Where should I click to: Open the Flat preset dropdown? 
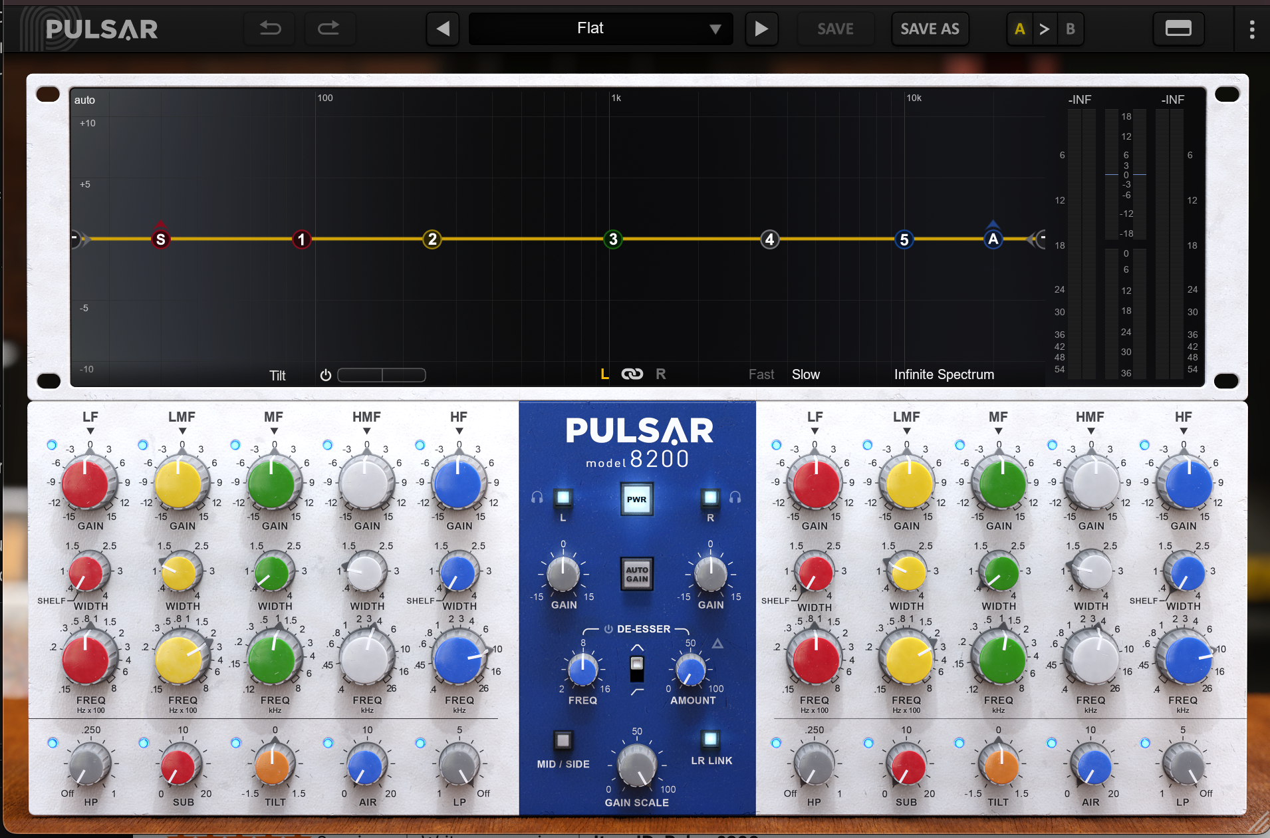[600, 29]
